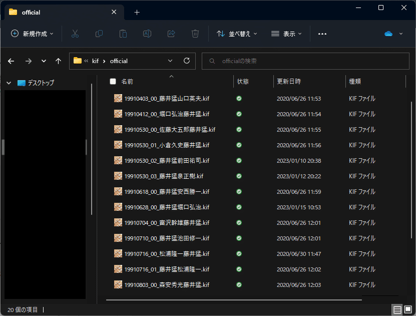Image resolution: width=416 pixels, height=316 pixels.
Task: Switch to large thumbnails view in status bar
Action: [x=408, y=309]
